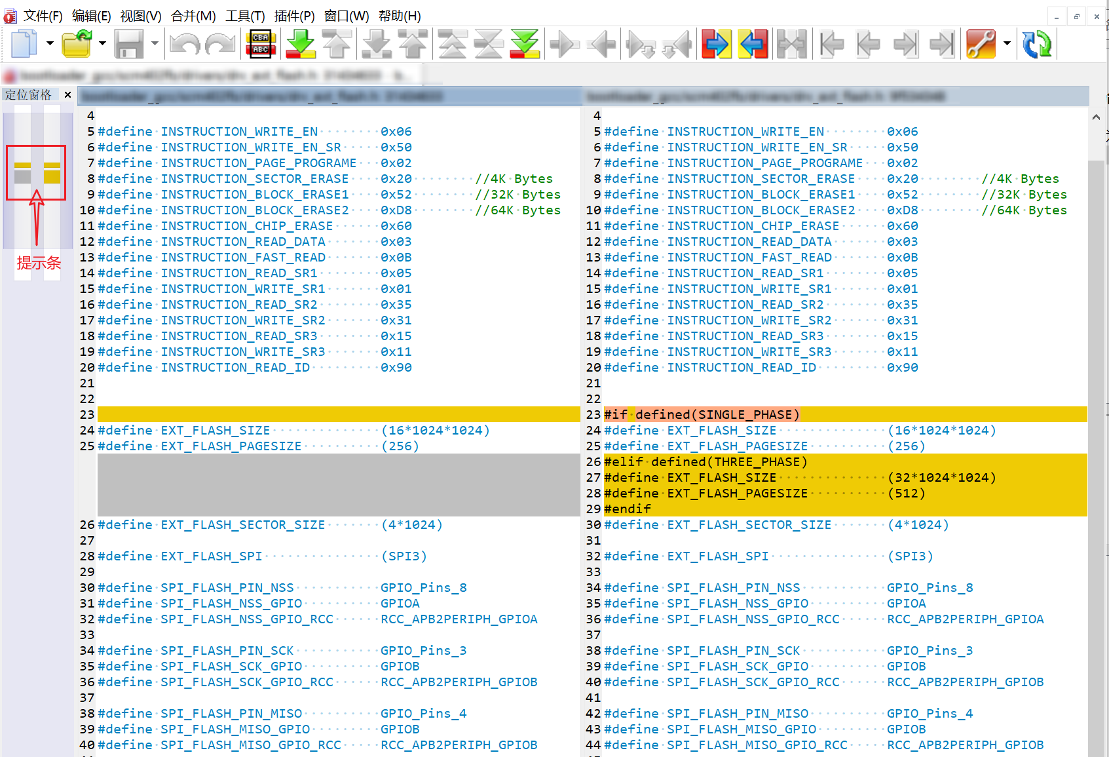Viewport: 1109px width, 757px height.
Task: Click copy left and advance icon
Action: pyautogui.click(x=677, y=44)
